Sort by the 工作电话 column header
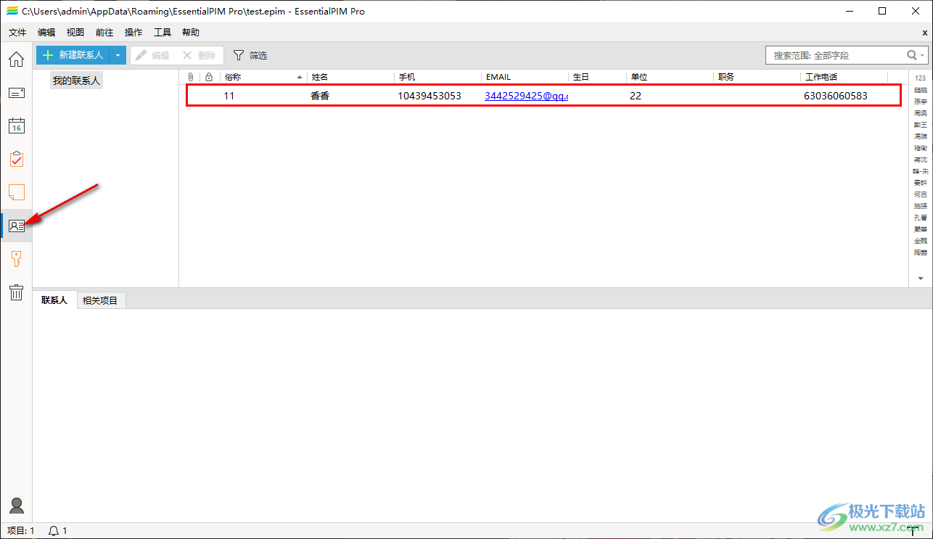Viewport: 933px width, 539px height. (844, 77)
